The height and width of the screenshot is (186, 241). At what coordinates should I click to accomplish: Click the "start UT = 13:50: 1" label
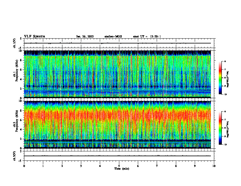pos(147,36)
